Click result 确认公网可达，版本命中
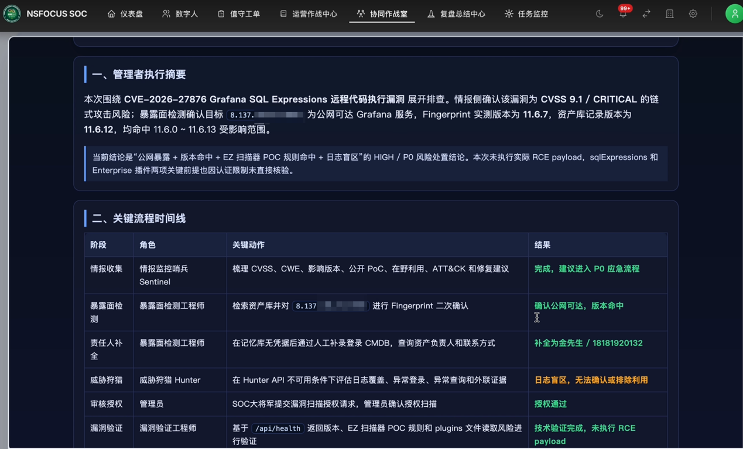The image size is (743, 449). [579, 306]
